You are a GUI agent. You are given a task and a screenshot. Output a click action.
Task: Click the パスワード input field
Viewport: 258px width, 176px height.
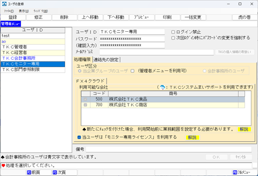click(x=132, y=39)
